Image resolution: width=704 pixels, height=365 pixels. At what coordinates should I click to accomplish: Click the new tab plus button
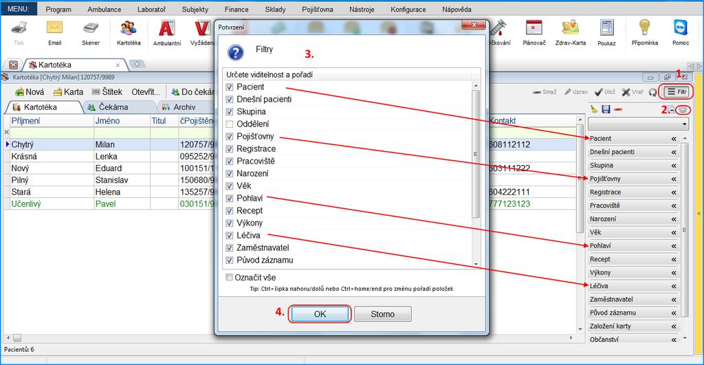coord(137,64)
